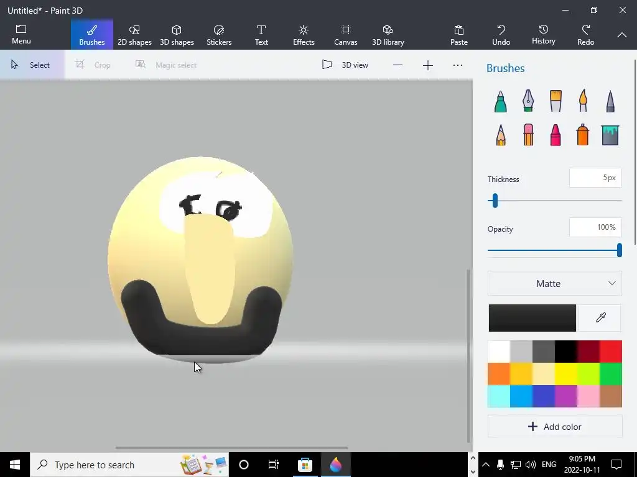This screenshot has height=477, width=637.
Task: Open the See more options ellipsis
Action: [x=457, y=65]
